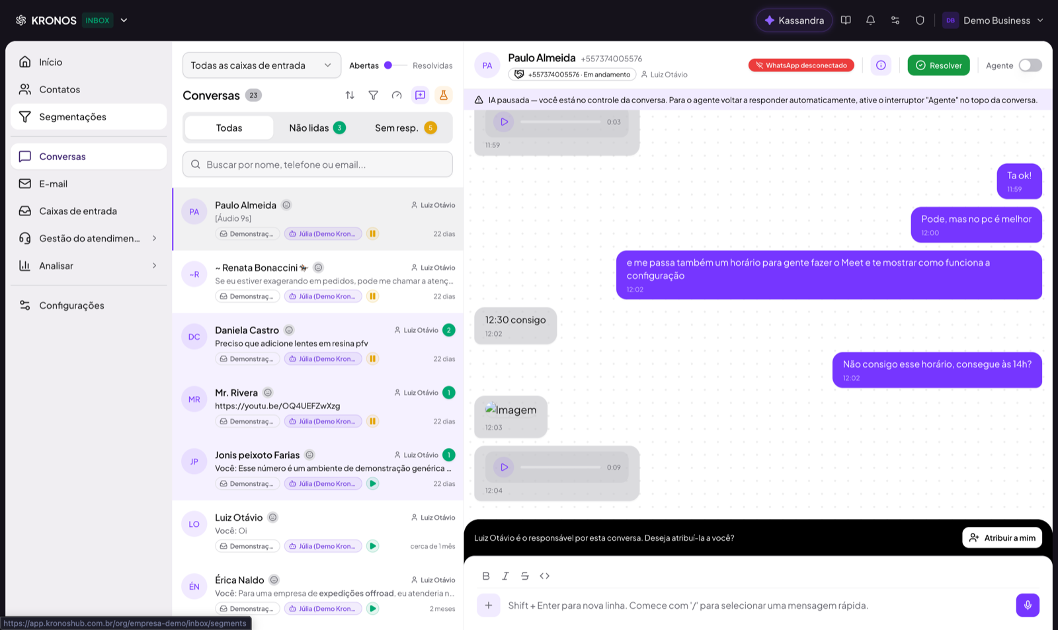1058x630 pixels.
Task: Select the Não lidas tab
Action: click(317, 128)
